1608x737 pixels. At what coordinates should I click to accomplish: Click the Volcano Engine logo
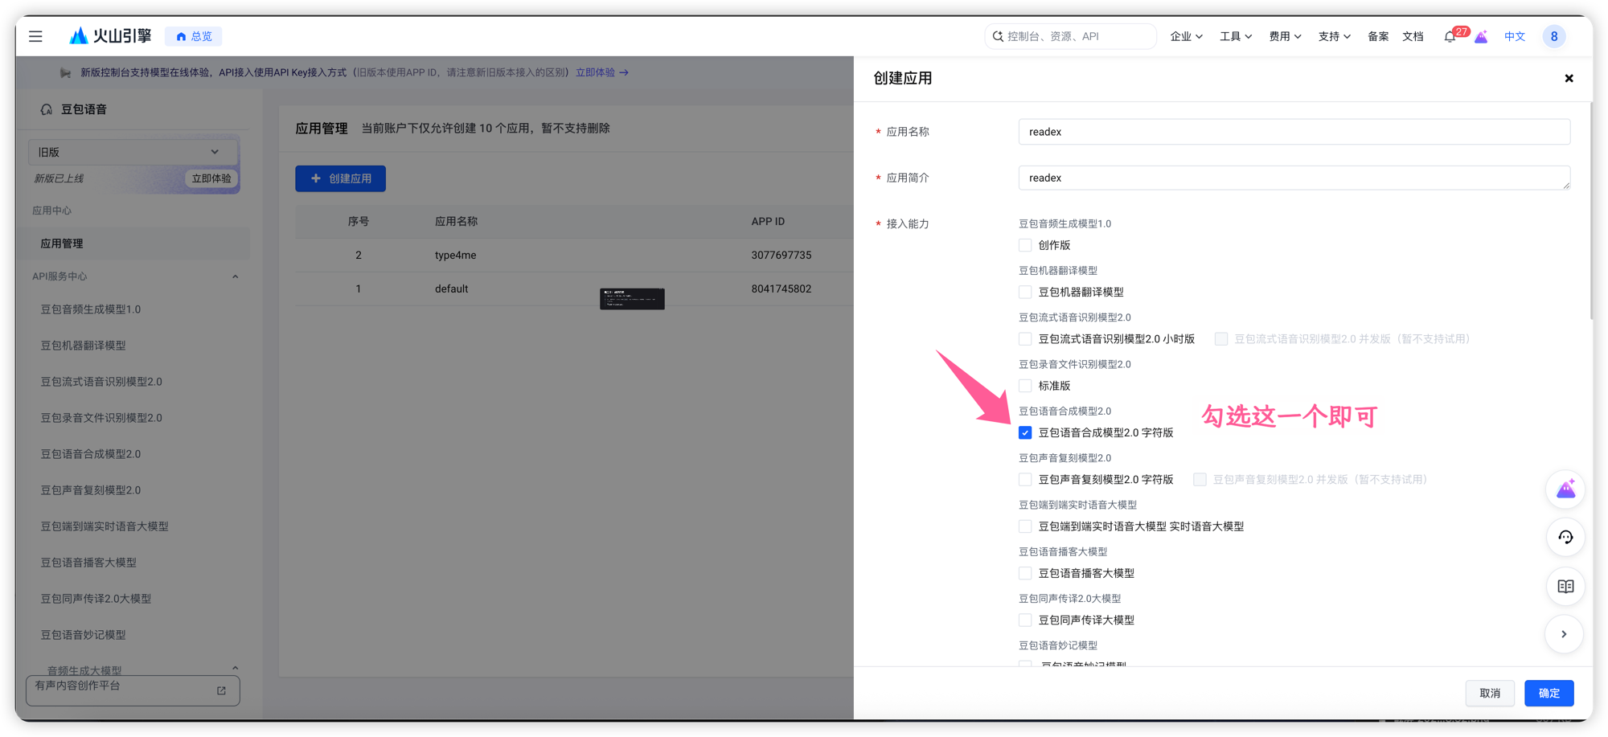[x=110, y=36]
